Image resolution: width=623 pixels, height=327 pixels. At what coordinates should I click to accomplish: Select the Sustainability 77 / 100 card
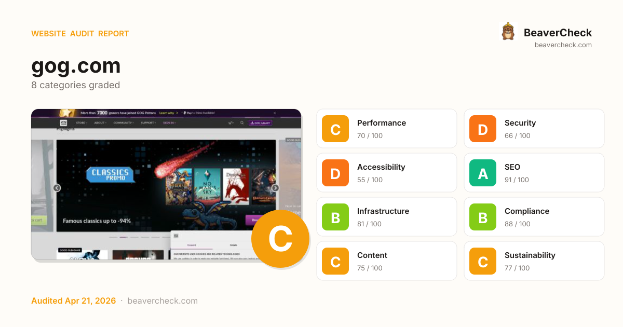click(x=534, y=261)
